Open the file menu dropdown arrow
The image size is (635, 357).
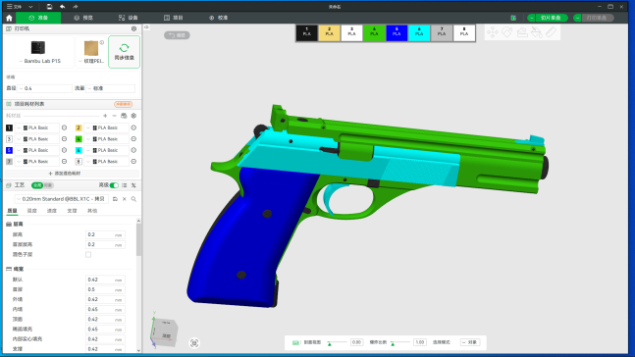30,7
